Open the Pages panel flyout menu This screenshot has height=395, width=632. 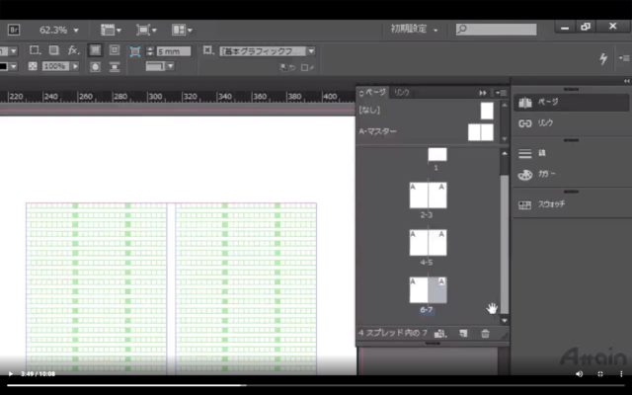coord(501,93)
